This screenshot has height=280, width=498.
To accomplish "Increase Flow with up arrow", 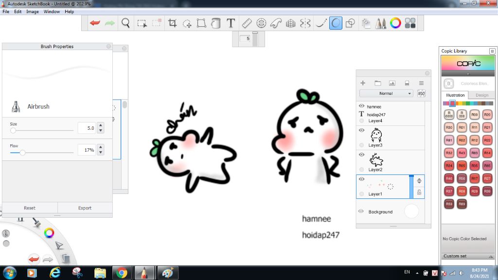I will [101, 147].
